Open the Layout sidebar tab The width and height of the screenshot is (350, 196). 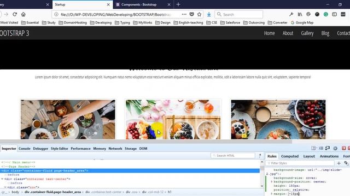click(x=309, y=156)
